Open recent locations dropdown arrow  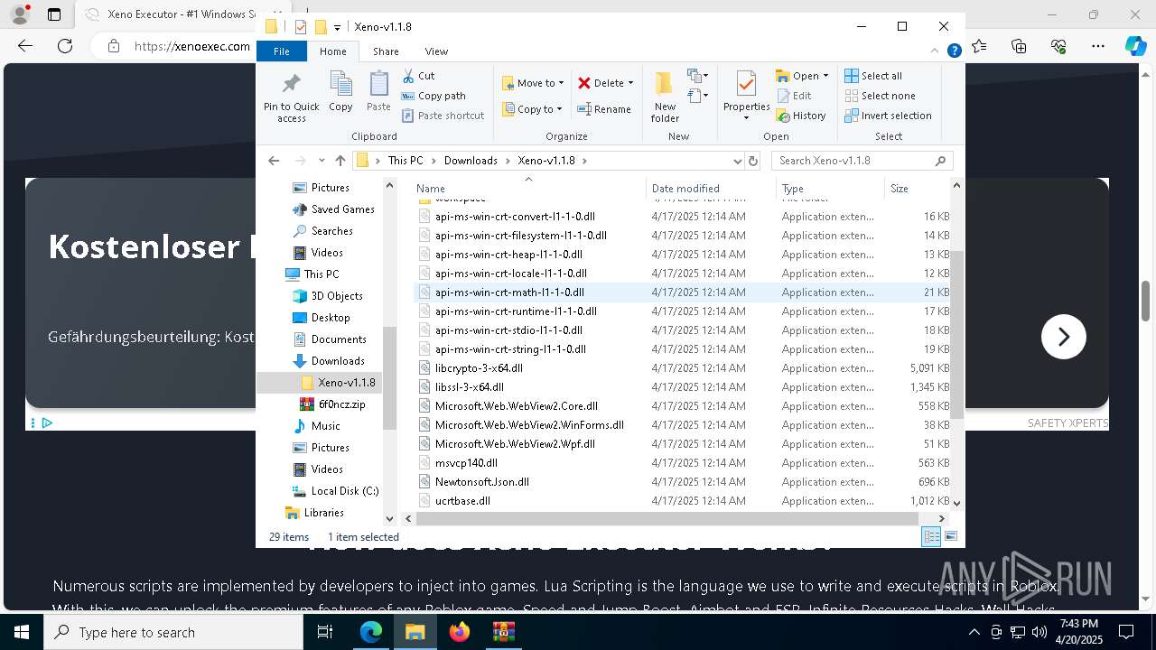coord(322,161)
